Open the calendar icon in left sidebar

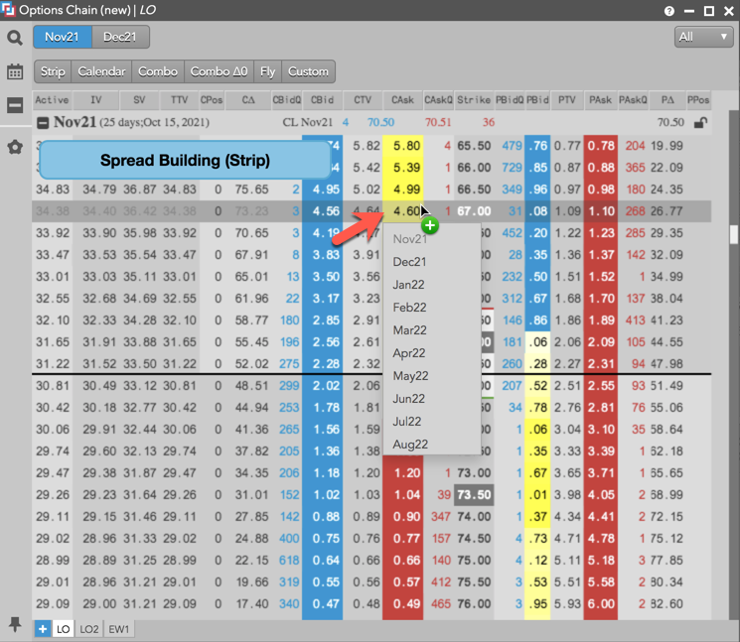click(x=15, y=71)
